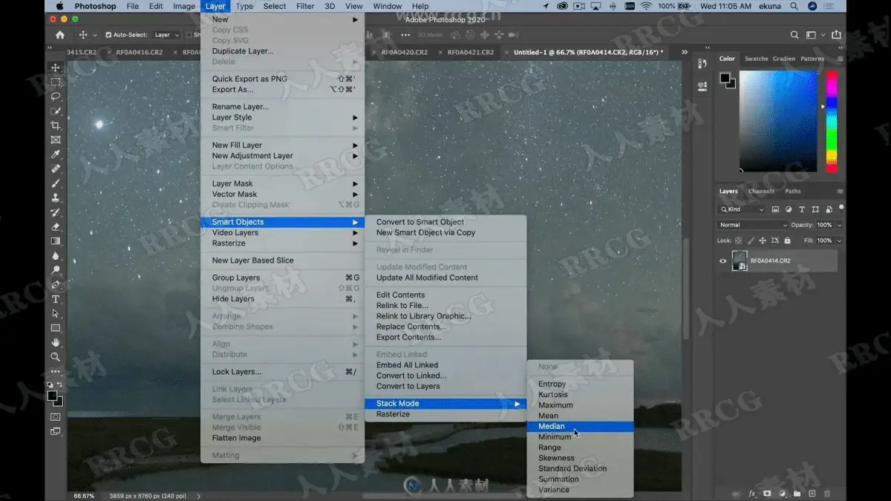Click the RF0A0414.CR2 layer thumbnail
891x501 pixels.
click(740, 261)
